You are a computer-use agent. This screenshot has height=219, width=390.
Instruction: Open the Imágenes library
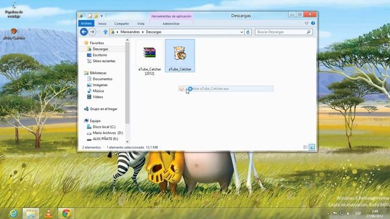100,85
